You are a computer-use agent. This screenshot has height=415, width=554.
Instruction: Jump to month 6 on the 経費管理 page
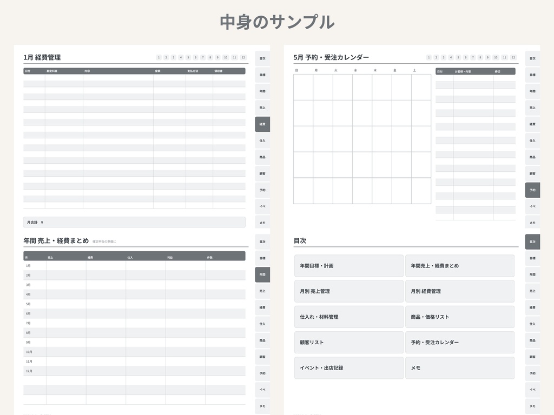click(x=195, y=57)
